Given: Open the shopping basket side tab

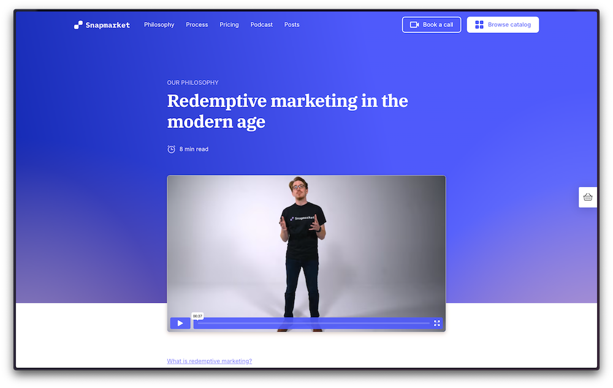Looking at the screenshot, I should (x=588, y=197).
